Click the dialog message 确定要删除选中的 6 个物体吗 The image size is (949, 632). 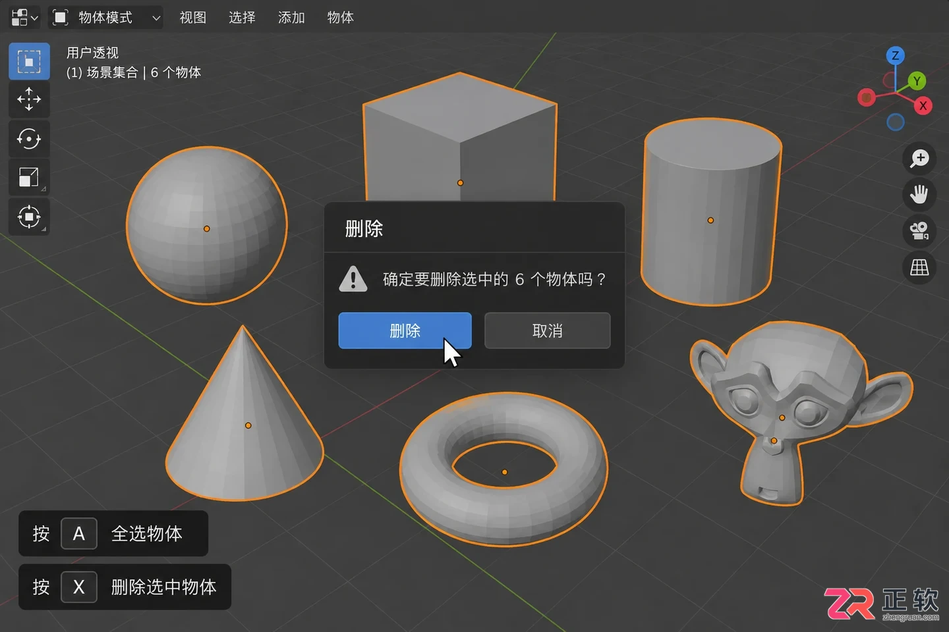[x=494, y=279]
